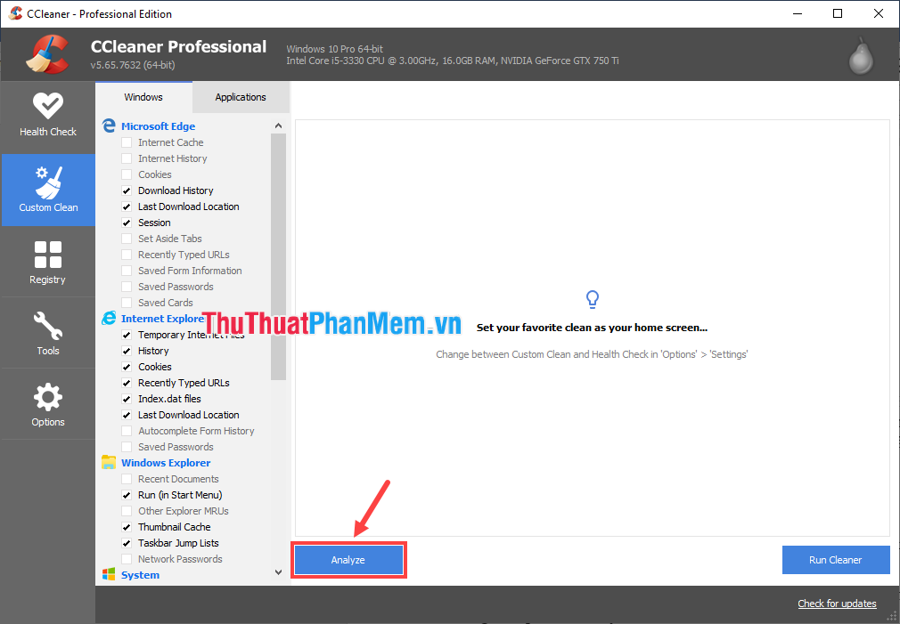Click the Analyze button
The width and height of the screenshot is (900, 624).
(x=348, y=559)
